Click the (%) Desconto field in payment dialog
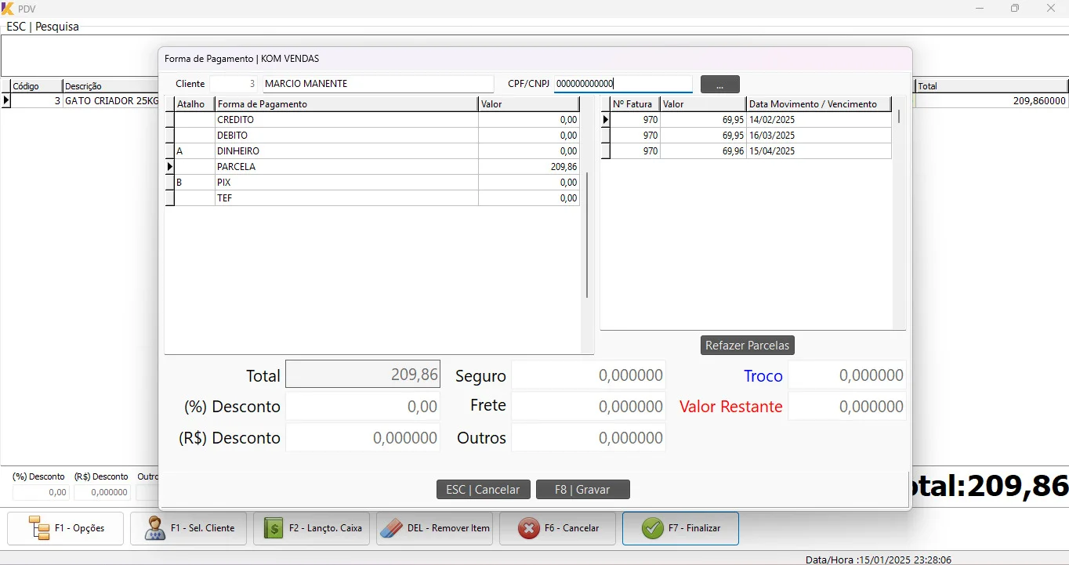The width and height of the screenshot is (1069, 565). 362,406
